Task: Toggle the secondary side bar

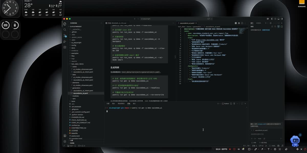Action: click(282, 19)
